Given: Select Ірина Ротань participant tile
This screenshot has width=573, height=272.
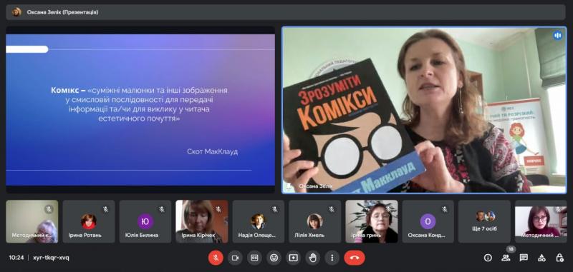Looking at the screenshot, I should click(x=88, y=221).
